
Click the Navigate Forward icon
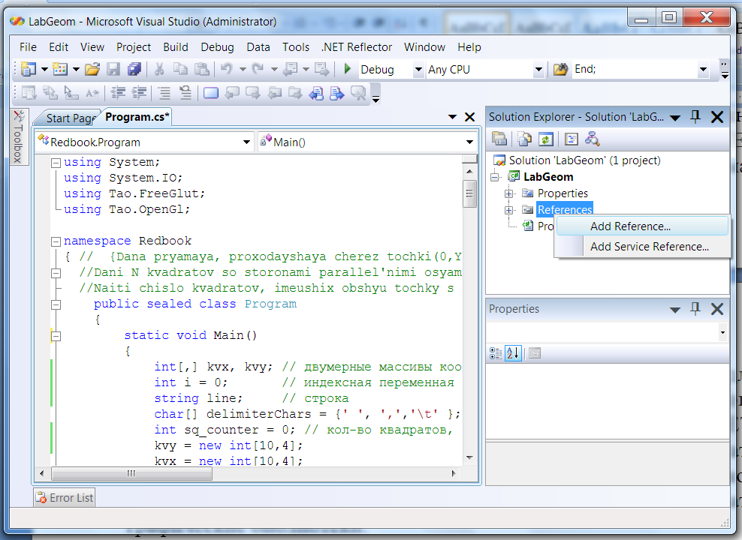[x=322, y=70]
